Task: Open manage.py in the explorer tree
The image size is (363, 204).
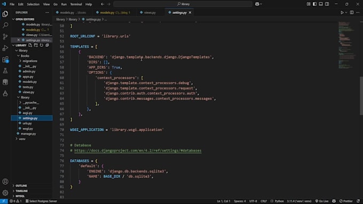Action: coord(28,134)
